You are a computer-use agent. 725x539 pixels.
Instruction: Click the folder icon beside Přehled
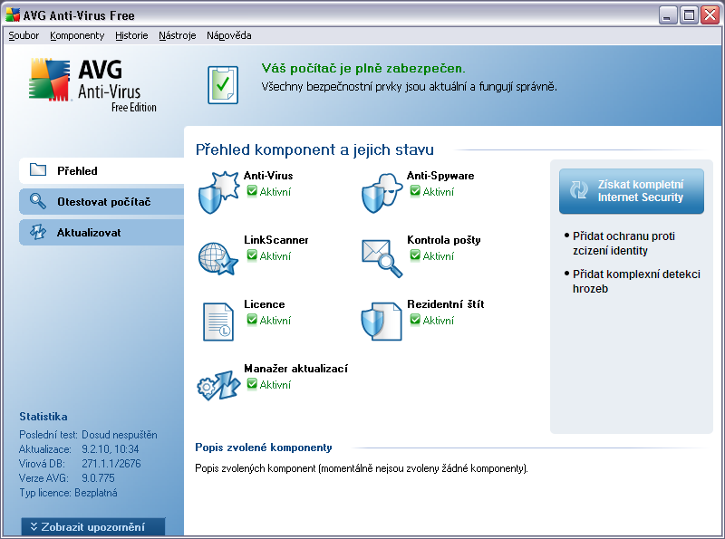(38, 169)
